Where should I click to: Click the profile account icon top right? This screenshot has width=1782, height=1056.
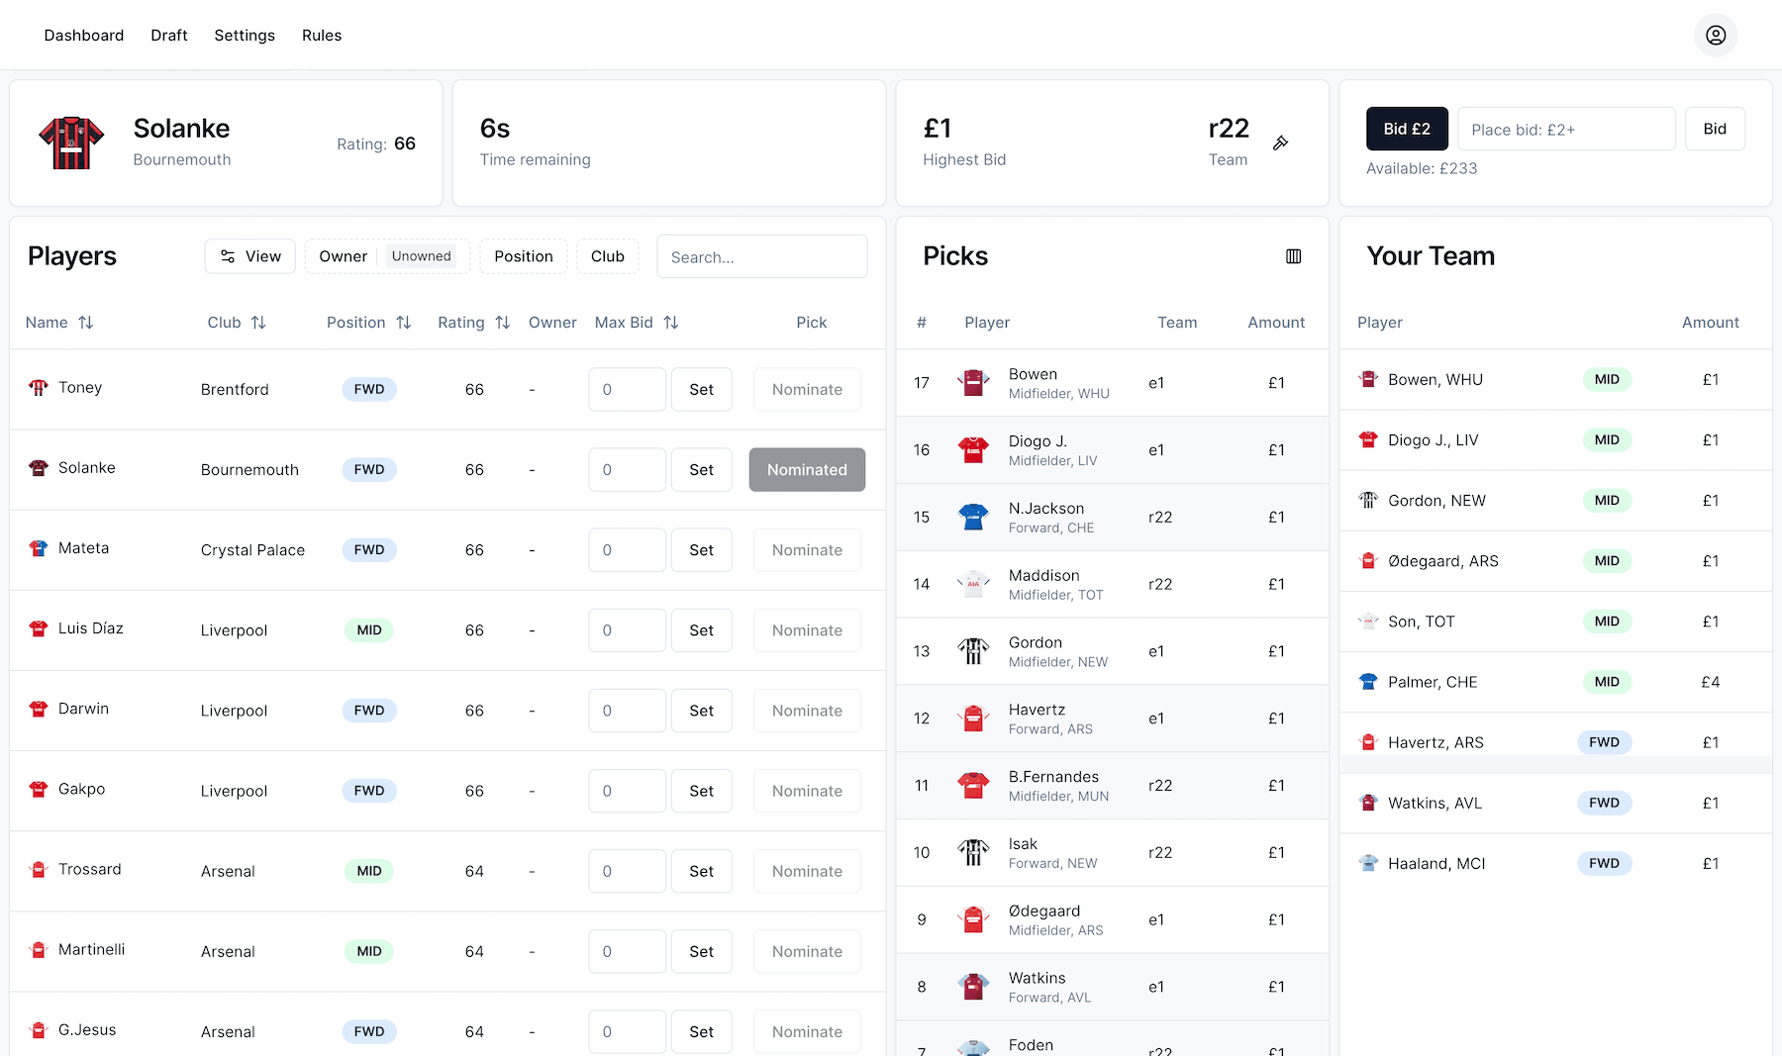1716,35
